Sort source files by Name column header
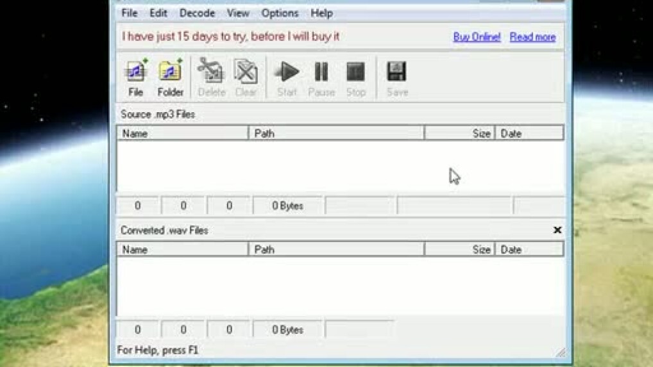 182,133
